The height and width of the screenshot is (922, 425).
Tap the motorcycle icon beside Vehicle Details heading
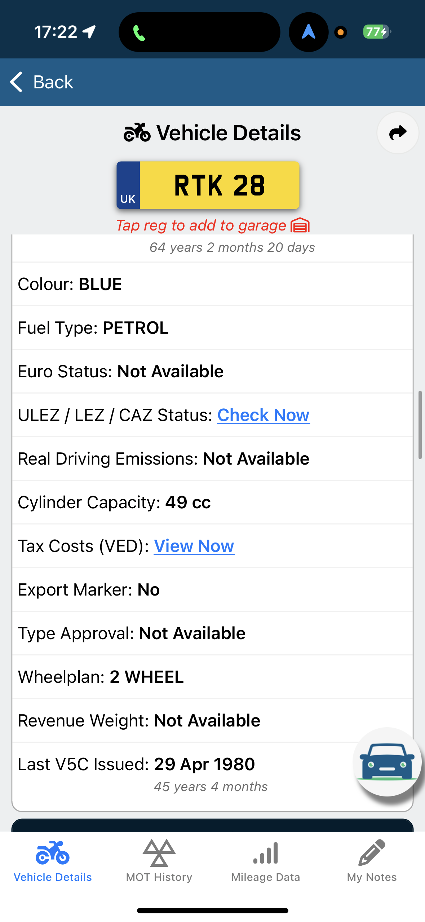(x=137, y=133)
